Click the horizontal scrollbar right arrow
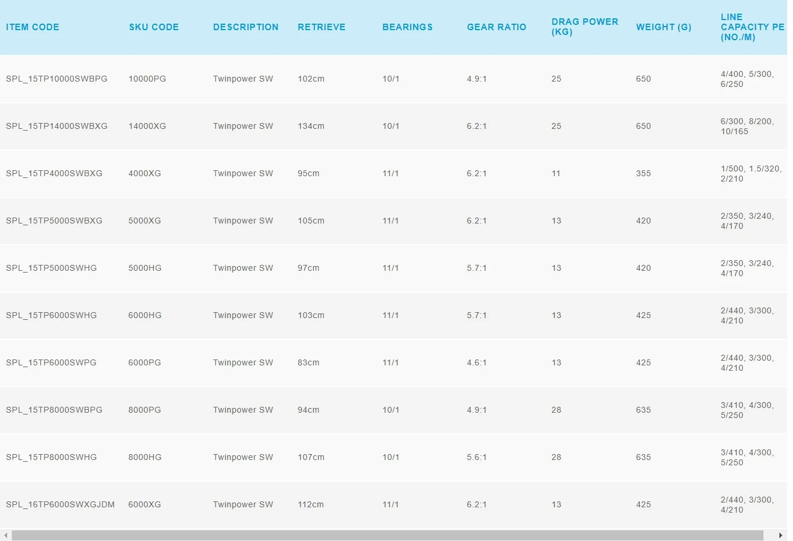The image size is (793, 541). [781, 535]
